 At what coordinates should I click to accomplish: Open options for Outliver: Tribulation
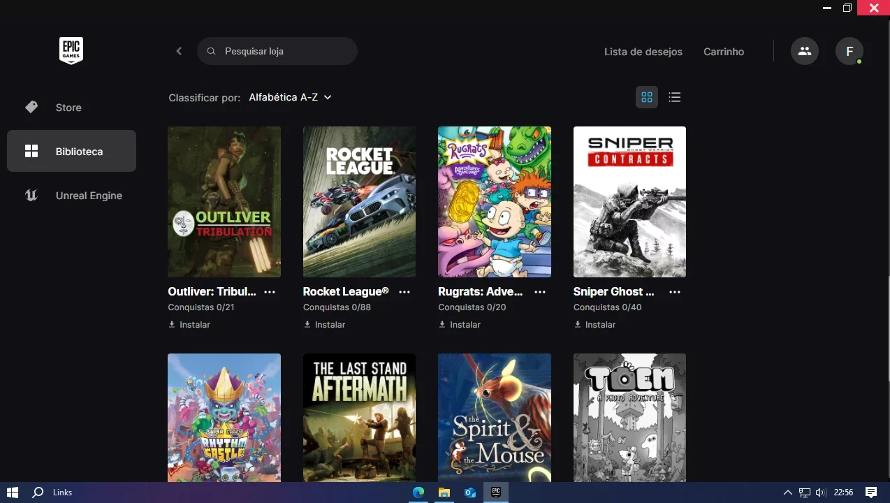(x=270, y=291)
